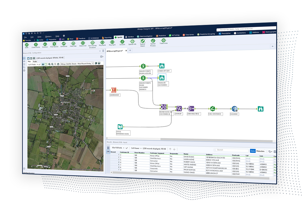
Task: Select the Join Multiple node
Action: [191, 109]
